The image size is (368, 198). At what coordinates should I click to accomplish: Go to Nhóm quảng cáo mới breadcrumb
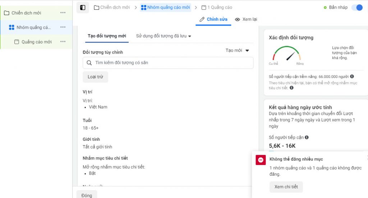[x=165, y=8]
